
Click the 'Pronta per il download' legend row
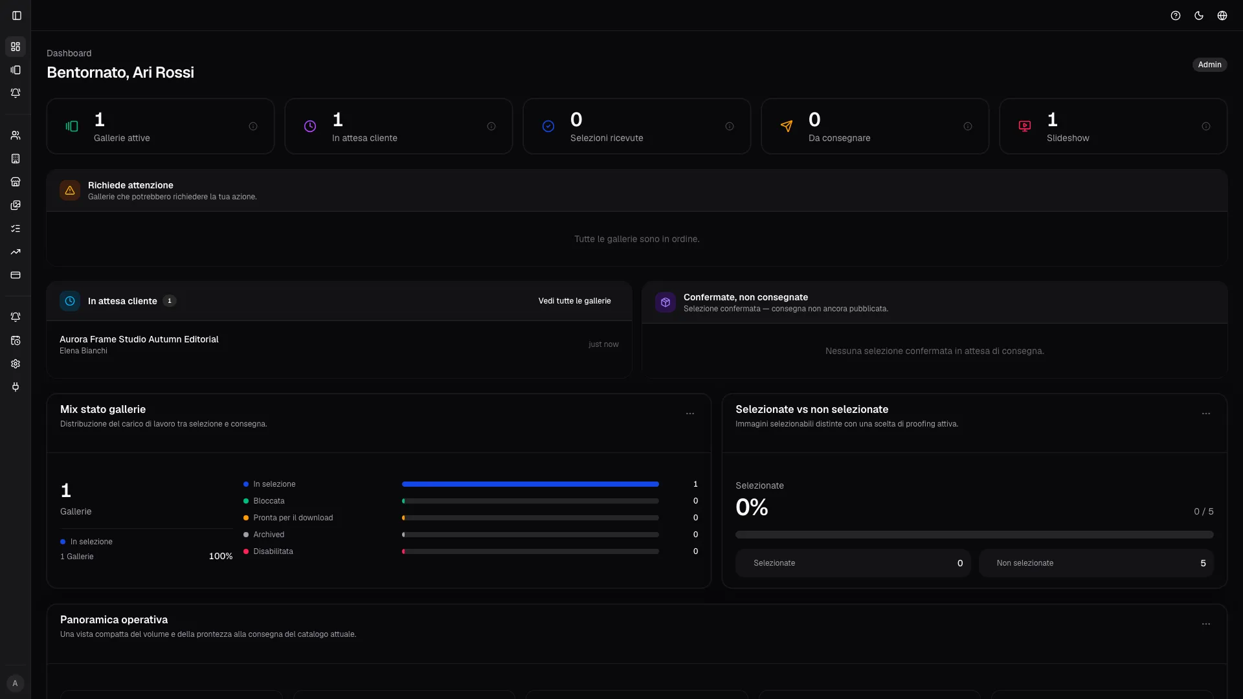(471, 518)
